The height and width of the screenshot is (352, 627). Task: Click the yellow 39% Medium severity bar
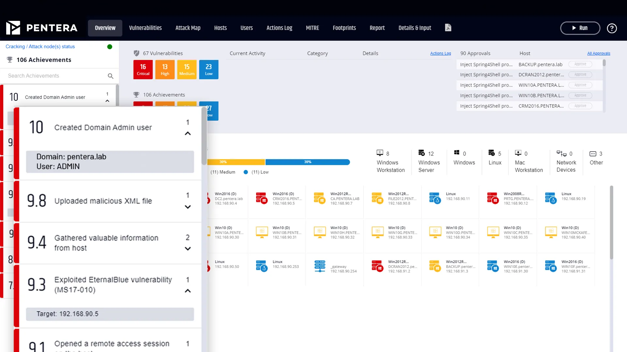tap(236, 162)
